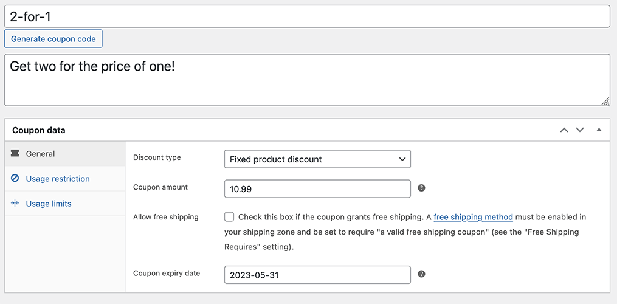617x304 pixels.
Task: Click the Discount type label
Action: click(157, 157)
